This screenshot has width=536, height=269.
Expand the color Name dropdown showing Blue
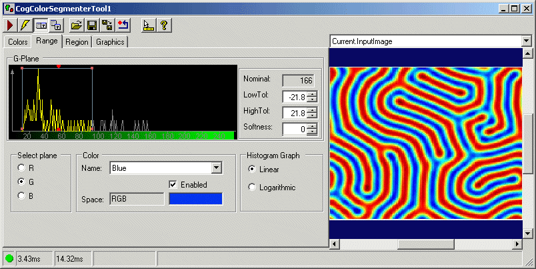[216, 168]
